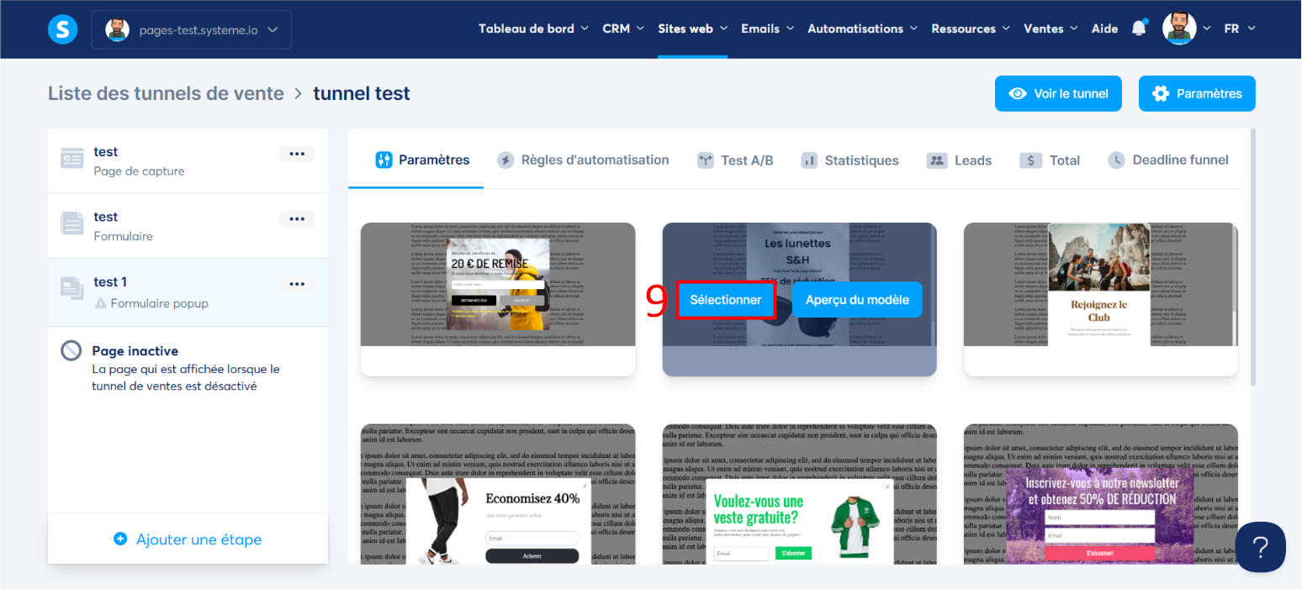Open the Sites web dropdown menu

[692, 29]
